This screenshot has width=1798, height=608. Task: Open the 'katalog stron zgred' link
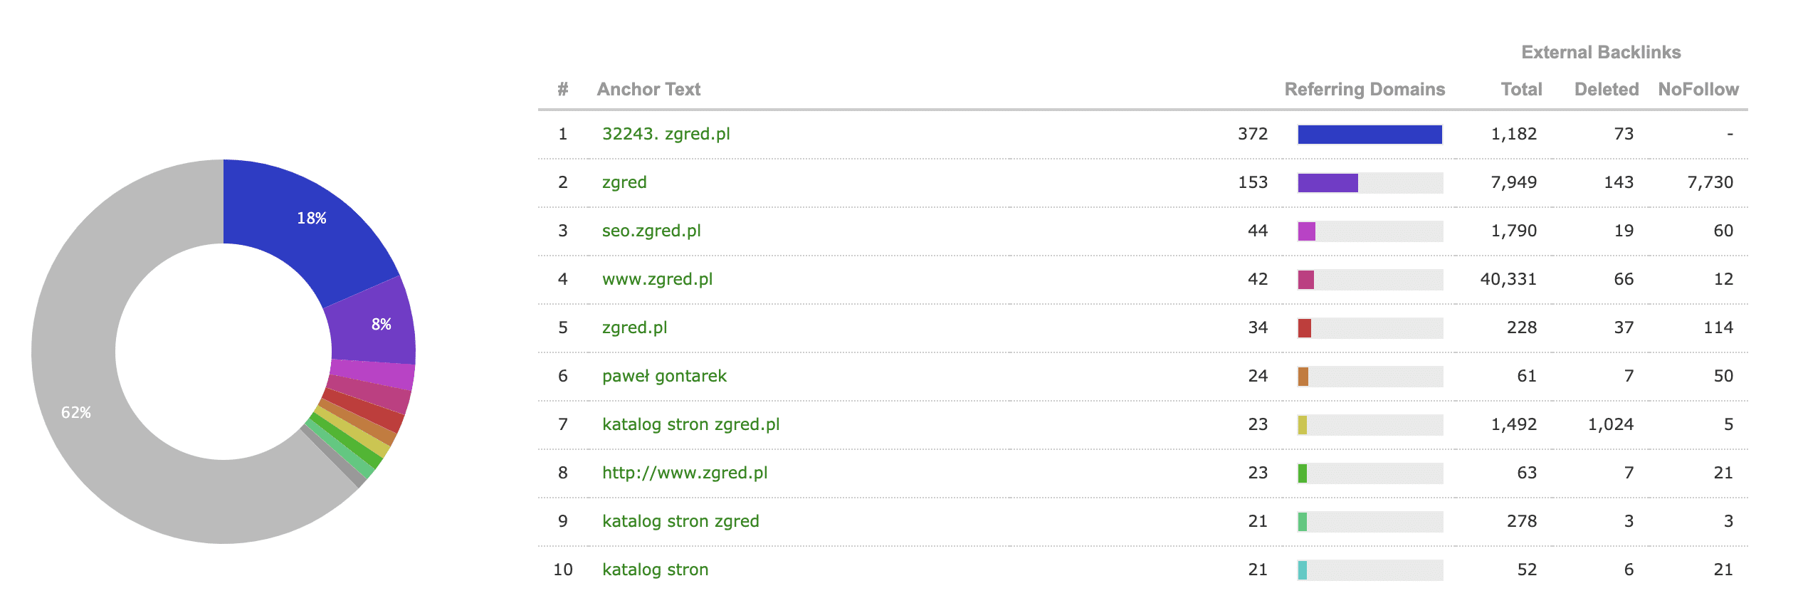coord(680,521)
